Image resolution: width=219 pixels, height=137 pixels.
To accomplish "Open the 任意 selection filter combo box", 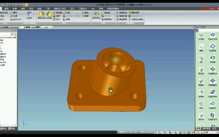I will 210,132.
